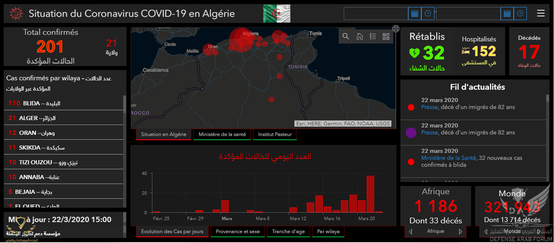Expand the map to full screen
The height and width of the screenshot is (243, 554).
(x=396, y=29)
